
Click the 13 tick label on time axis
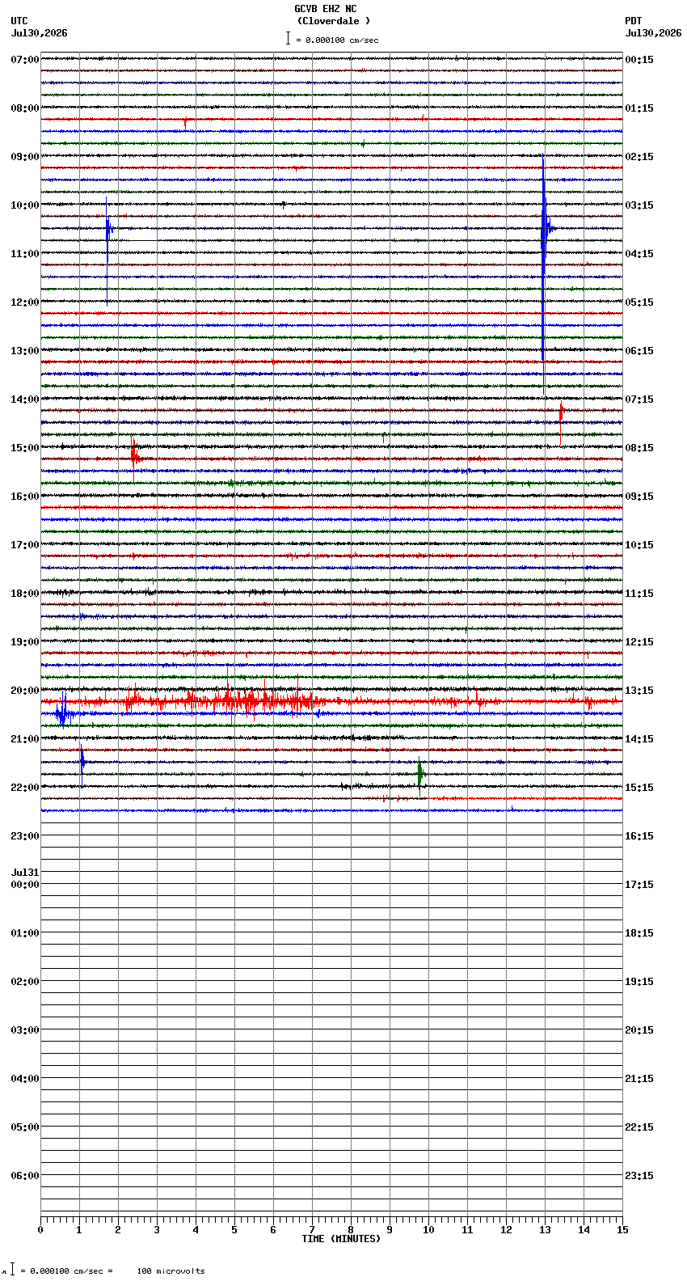[x=545, y=1229]
